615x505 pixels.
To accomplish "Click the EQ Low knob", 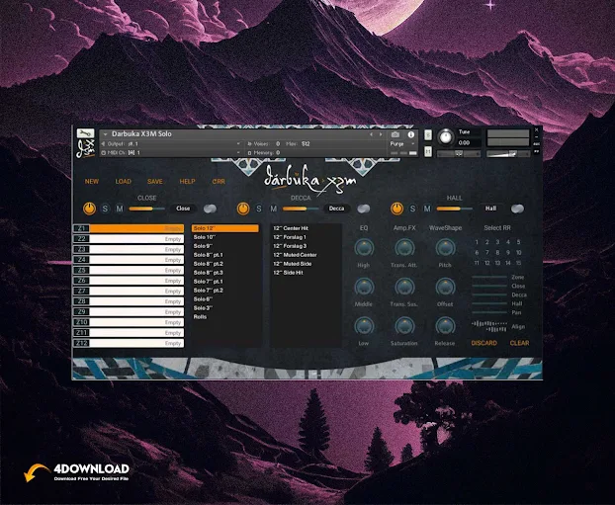I will point(364,326).
